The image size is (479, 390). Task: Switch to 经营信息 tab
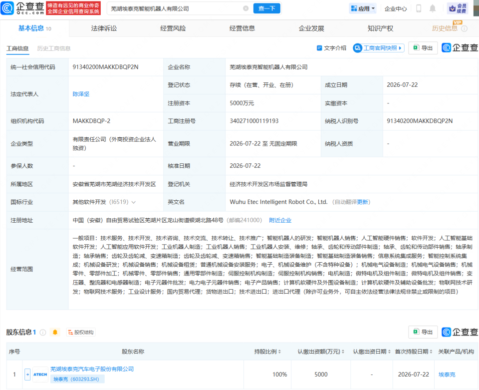point(242,28)
